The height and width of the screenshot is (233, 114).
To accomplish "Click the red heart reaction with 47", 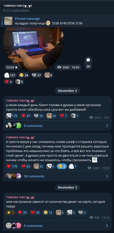I will [26, 116].
